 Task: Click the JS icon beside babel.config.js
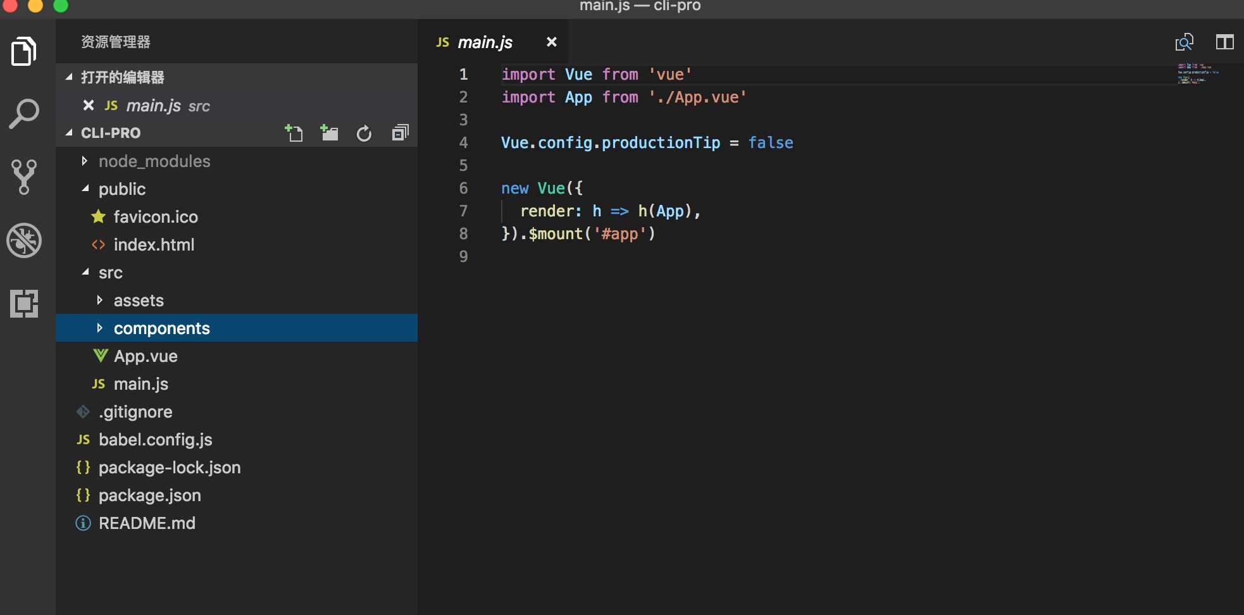click(x=83, y=439)
